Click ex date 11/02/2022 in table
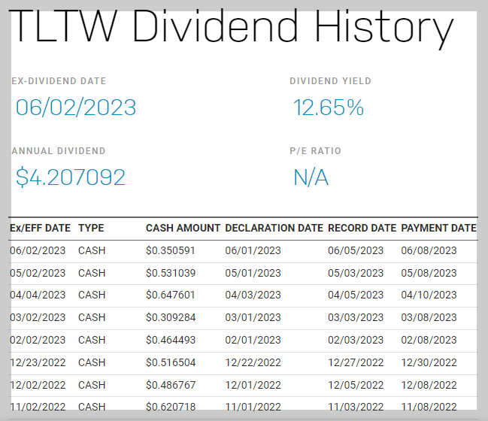488x421 pixels. (38, 407)
